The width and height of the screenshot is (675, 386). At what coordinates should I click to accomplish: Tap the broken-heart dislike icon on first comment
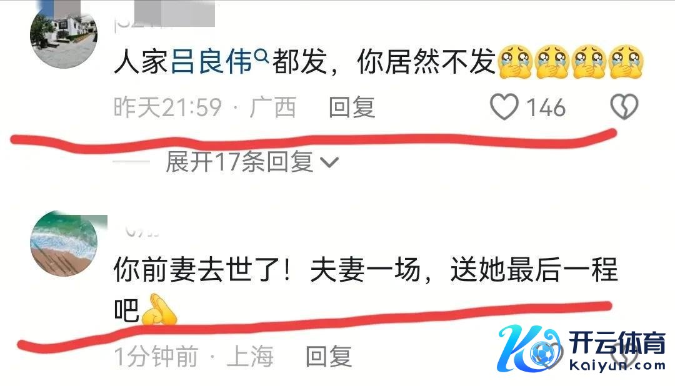[x=624, y=106]
